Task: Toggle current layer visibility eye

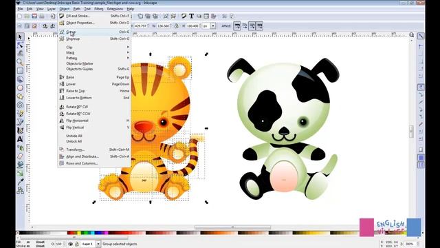Action: 71,244
